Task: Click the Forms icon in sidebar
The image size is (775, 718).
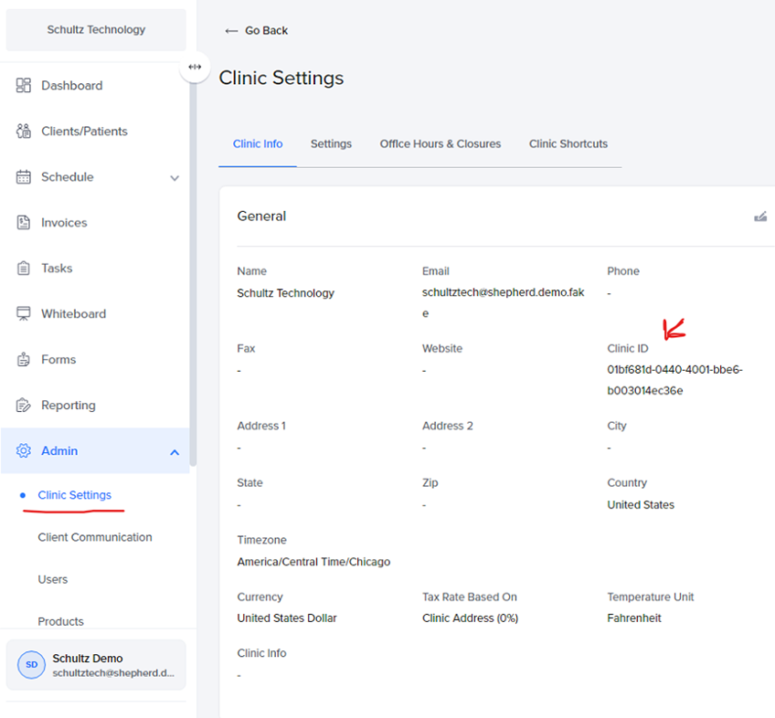Action: point(24,360)
